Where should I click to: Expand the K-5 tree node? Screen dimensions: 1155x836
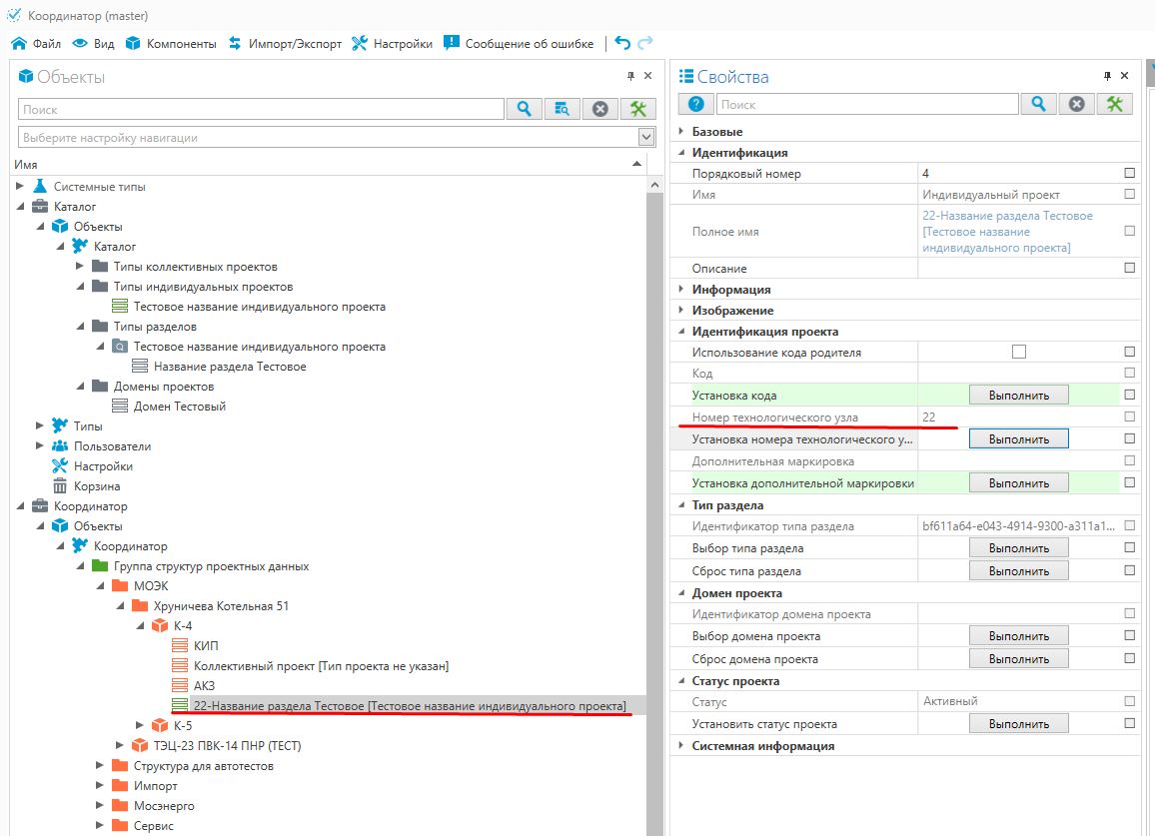click(140, 726)
